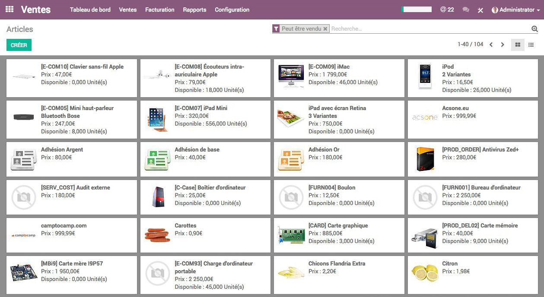Click the Antivirus Zed+ box image
Viewport: 544px width, 297px height.
pyautogui.click(x=425, y=159)
